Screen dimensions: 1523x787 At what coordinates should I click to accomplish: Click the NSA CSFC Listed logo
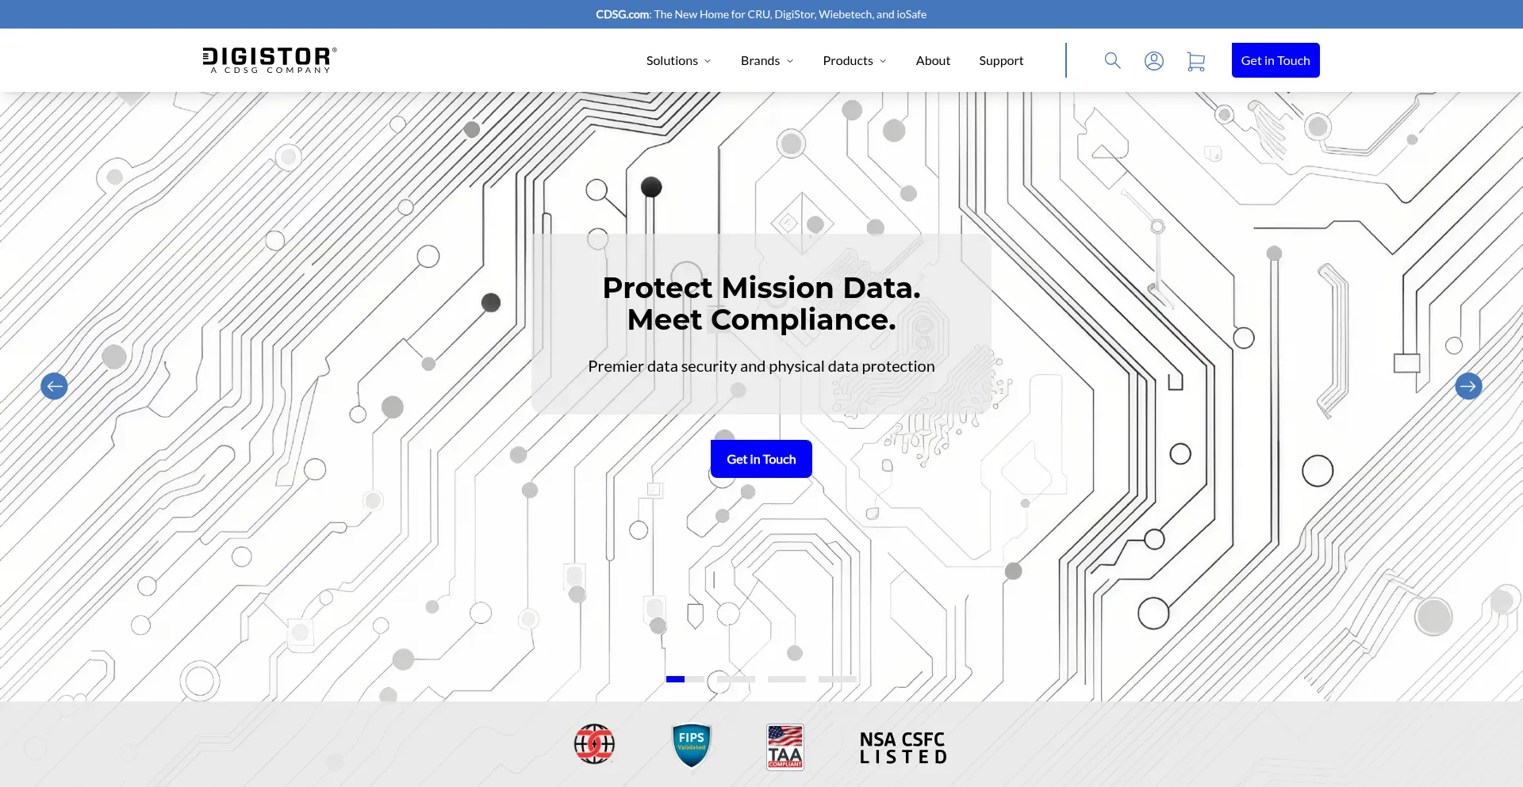(x=903, y=747)
